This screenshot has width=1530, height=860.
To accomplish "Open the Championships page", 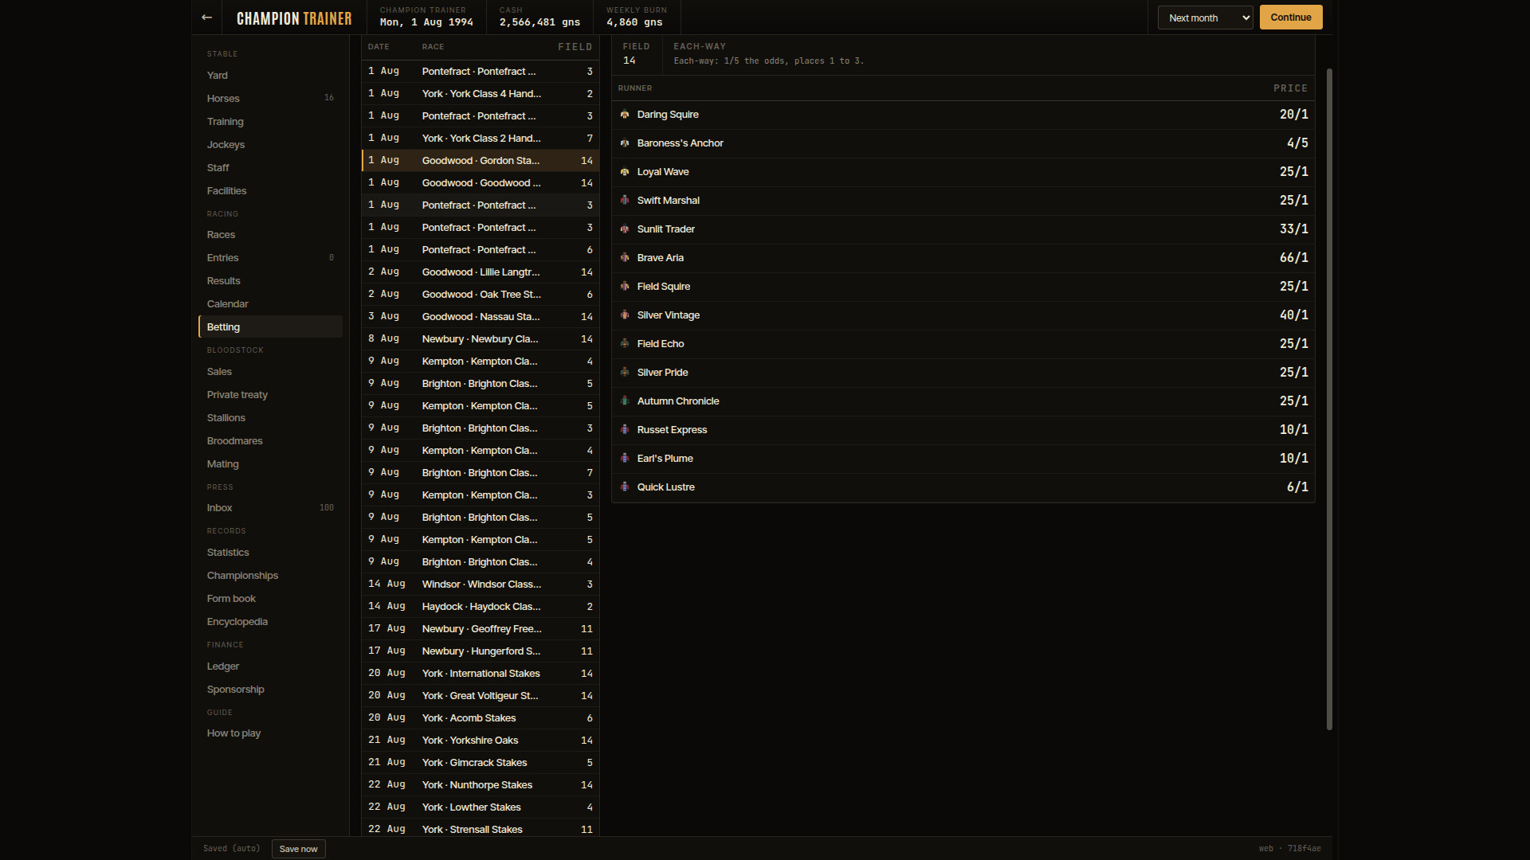I will point(270,576).
